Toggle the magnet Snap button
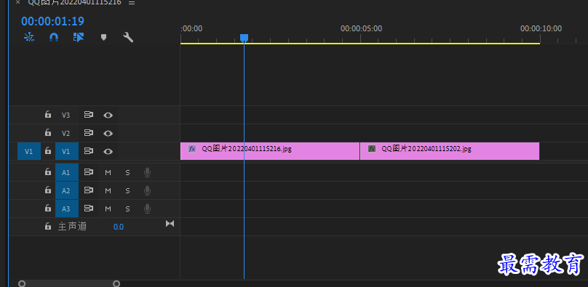Image resolution: width=588 pixels, height=287 pixels. (54, 37)
